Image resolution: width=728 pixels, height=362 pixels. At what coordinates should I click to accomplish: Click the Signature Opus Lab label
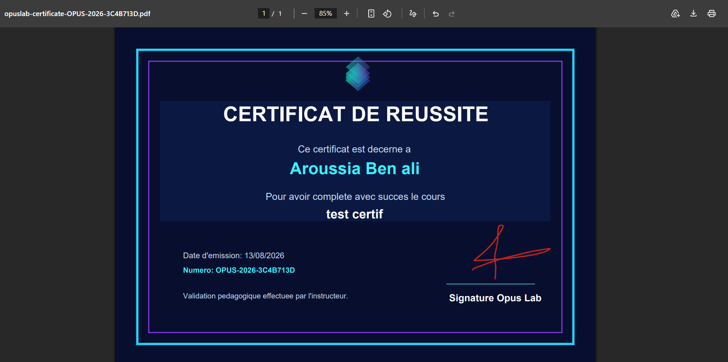(x=495, y=298)
